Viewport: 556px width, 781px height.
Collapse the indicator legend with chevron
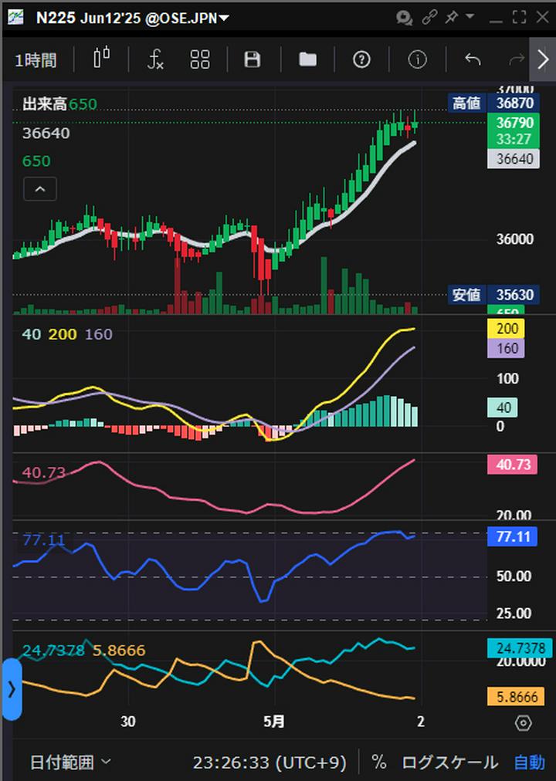point(40,189)
